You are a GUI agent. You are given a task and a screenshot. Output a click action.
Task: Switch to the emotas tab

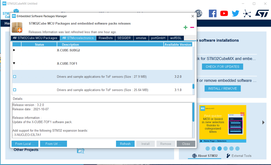[x=141, y=38]
